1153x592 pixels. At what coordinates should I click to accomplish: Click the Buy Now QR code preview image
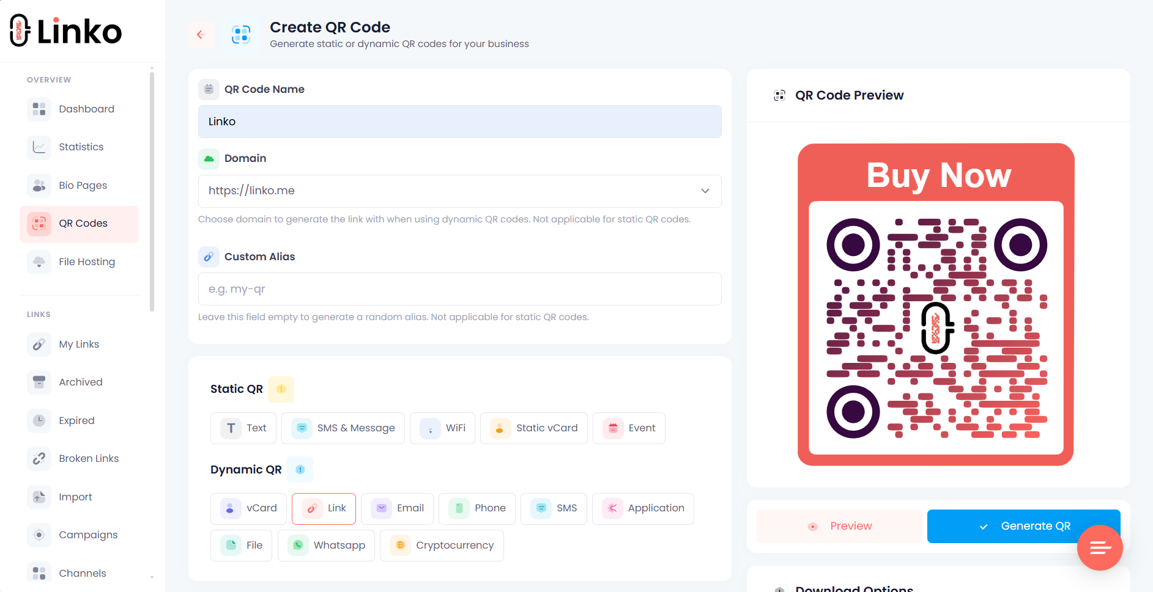point(936,304)
